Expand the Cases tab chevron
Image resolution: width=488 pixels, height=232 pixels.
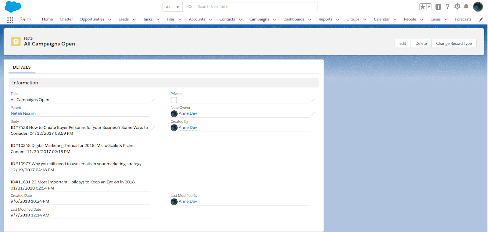(x=446, y=20)
